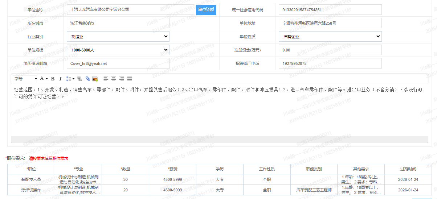437x199 pixels.
Task: Click quantity 30 in the job table
Action: pos(126,179)
